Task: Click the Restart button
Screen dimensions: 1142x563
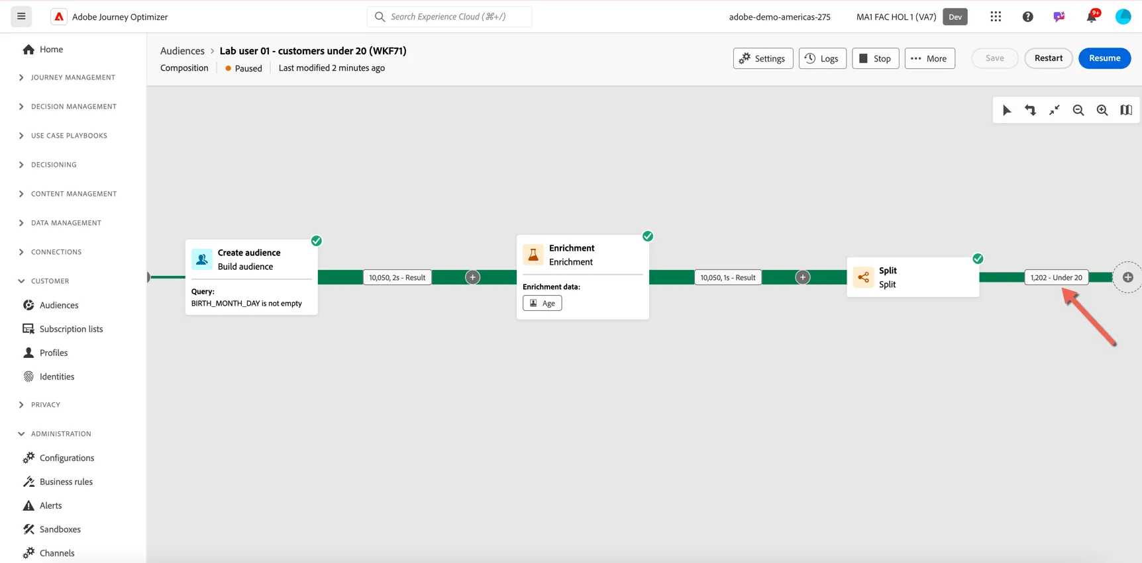Action: click(1049, 58)
